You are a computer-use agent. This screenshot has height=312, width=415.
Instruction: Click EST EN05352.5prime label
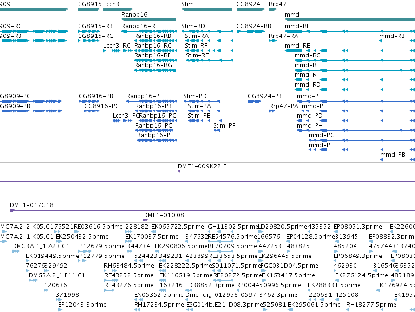[159, 295]
